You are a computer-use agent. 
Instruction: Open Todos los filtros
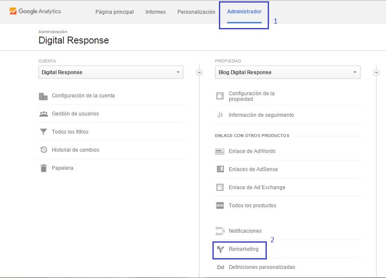point(70,132)
